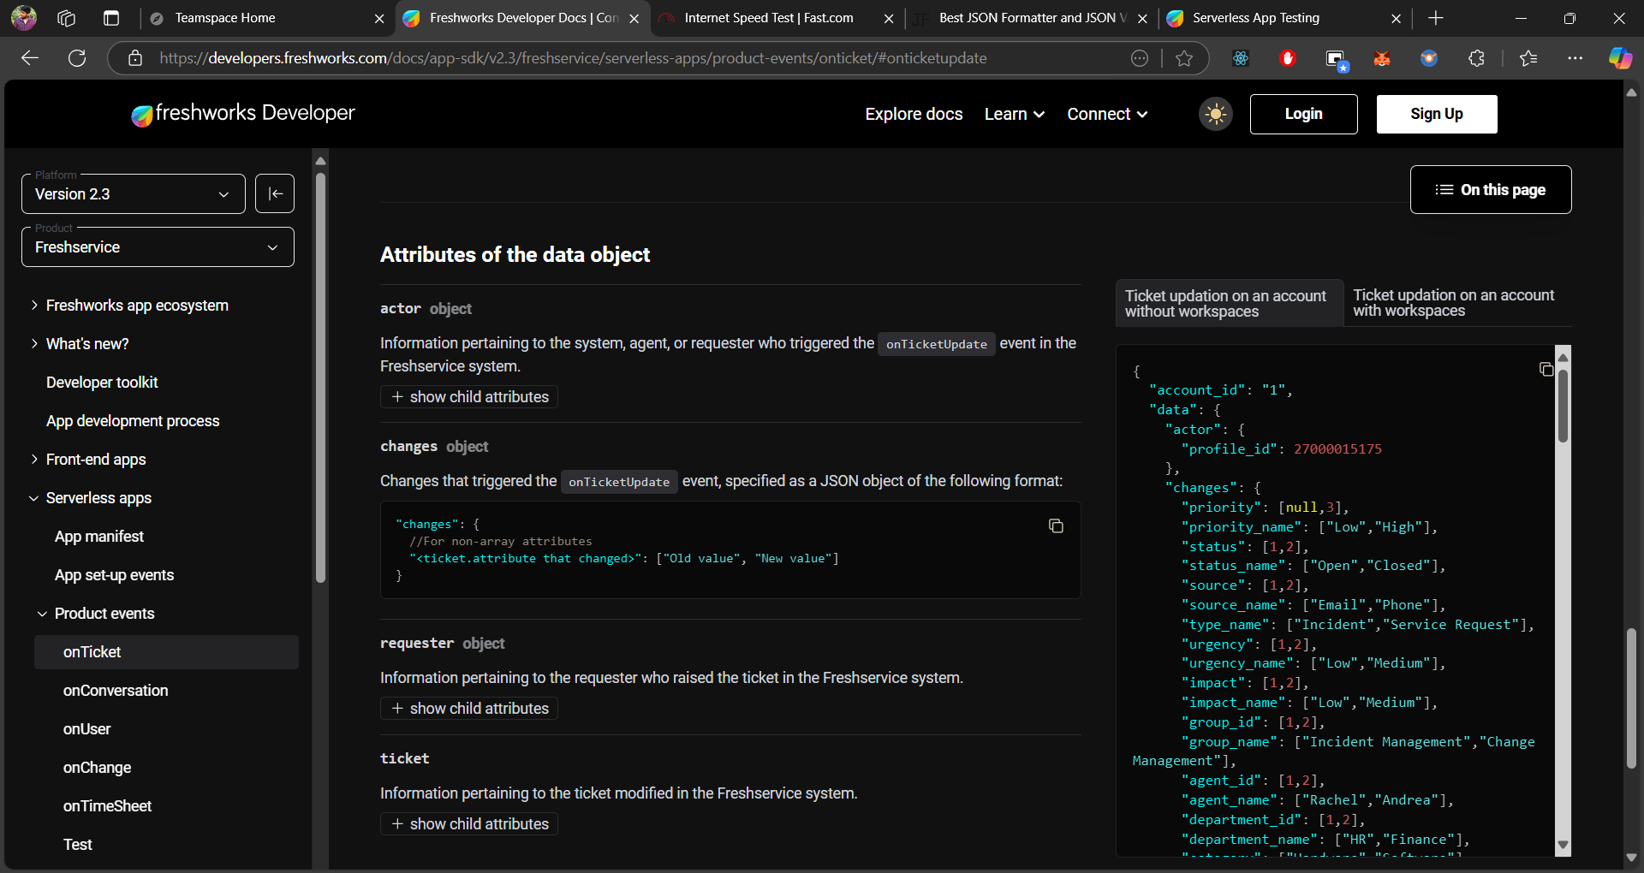Open the tab actions menu icon
1644x873 pixels.
111,18
